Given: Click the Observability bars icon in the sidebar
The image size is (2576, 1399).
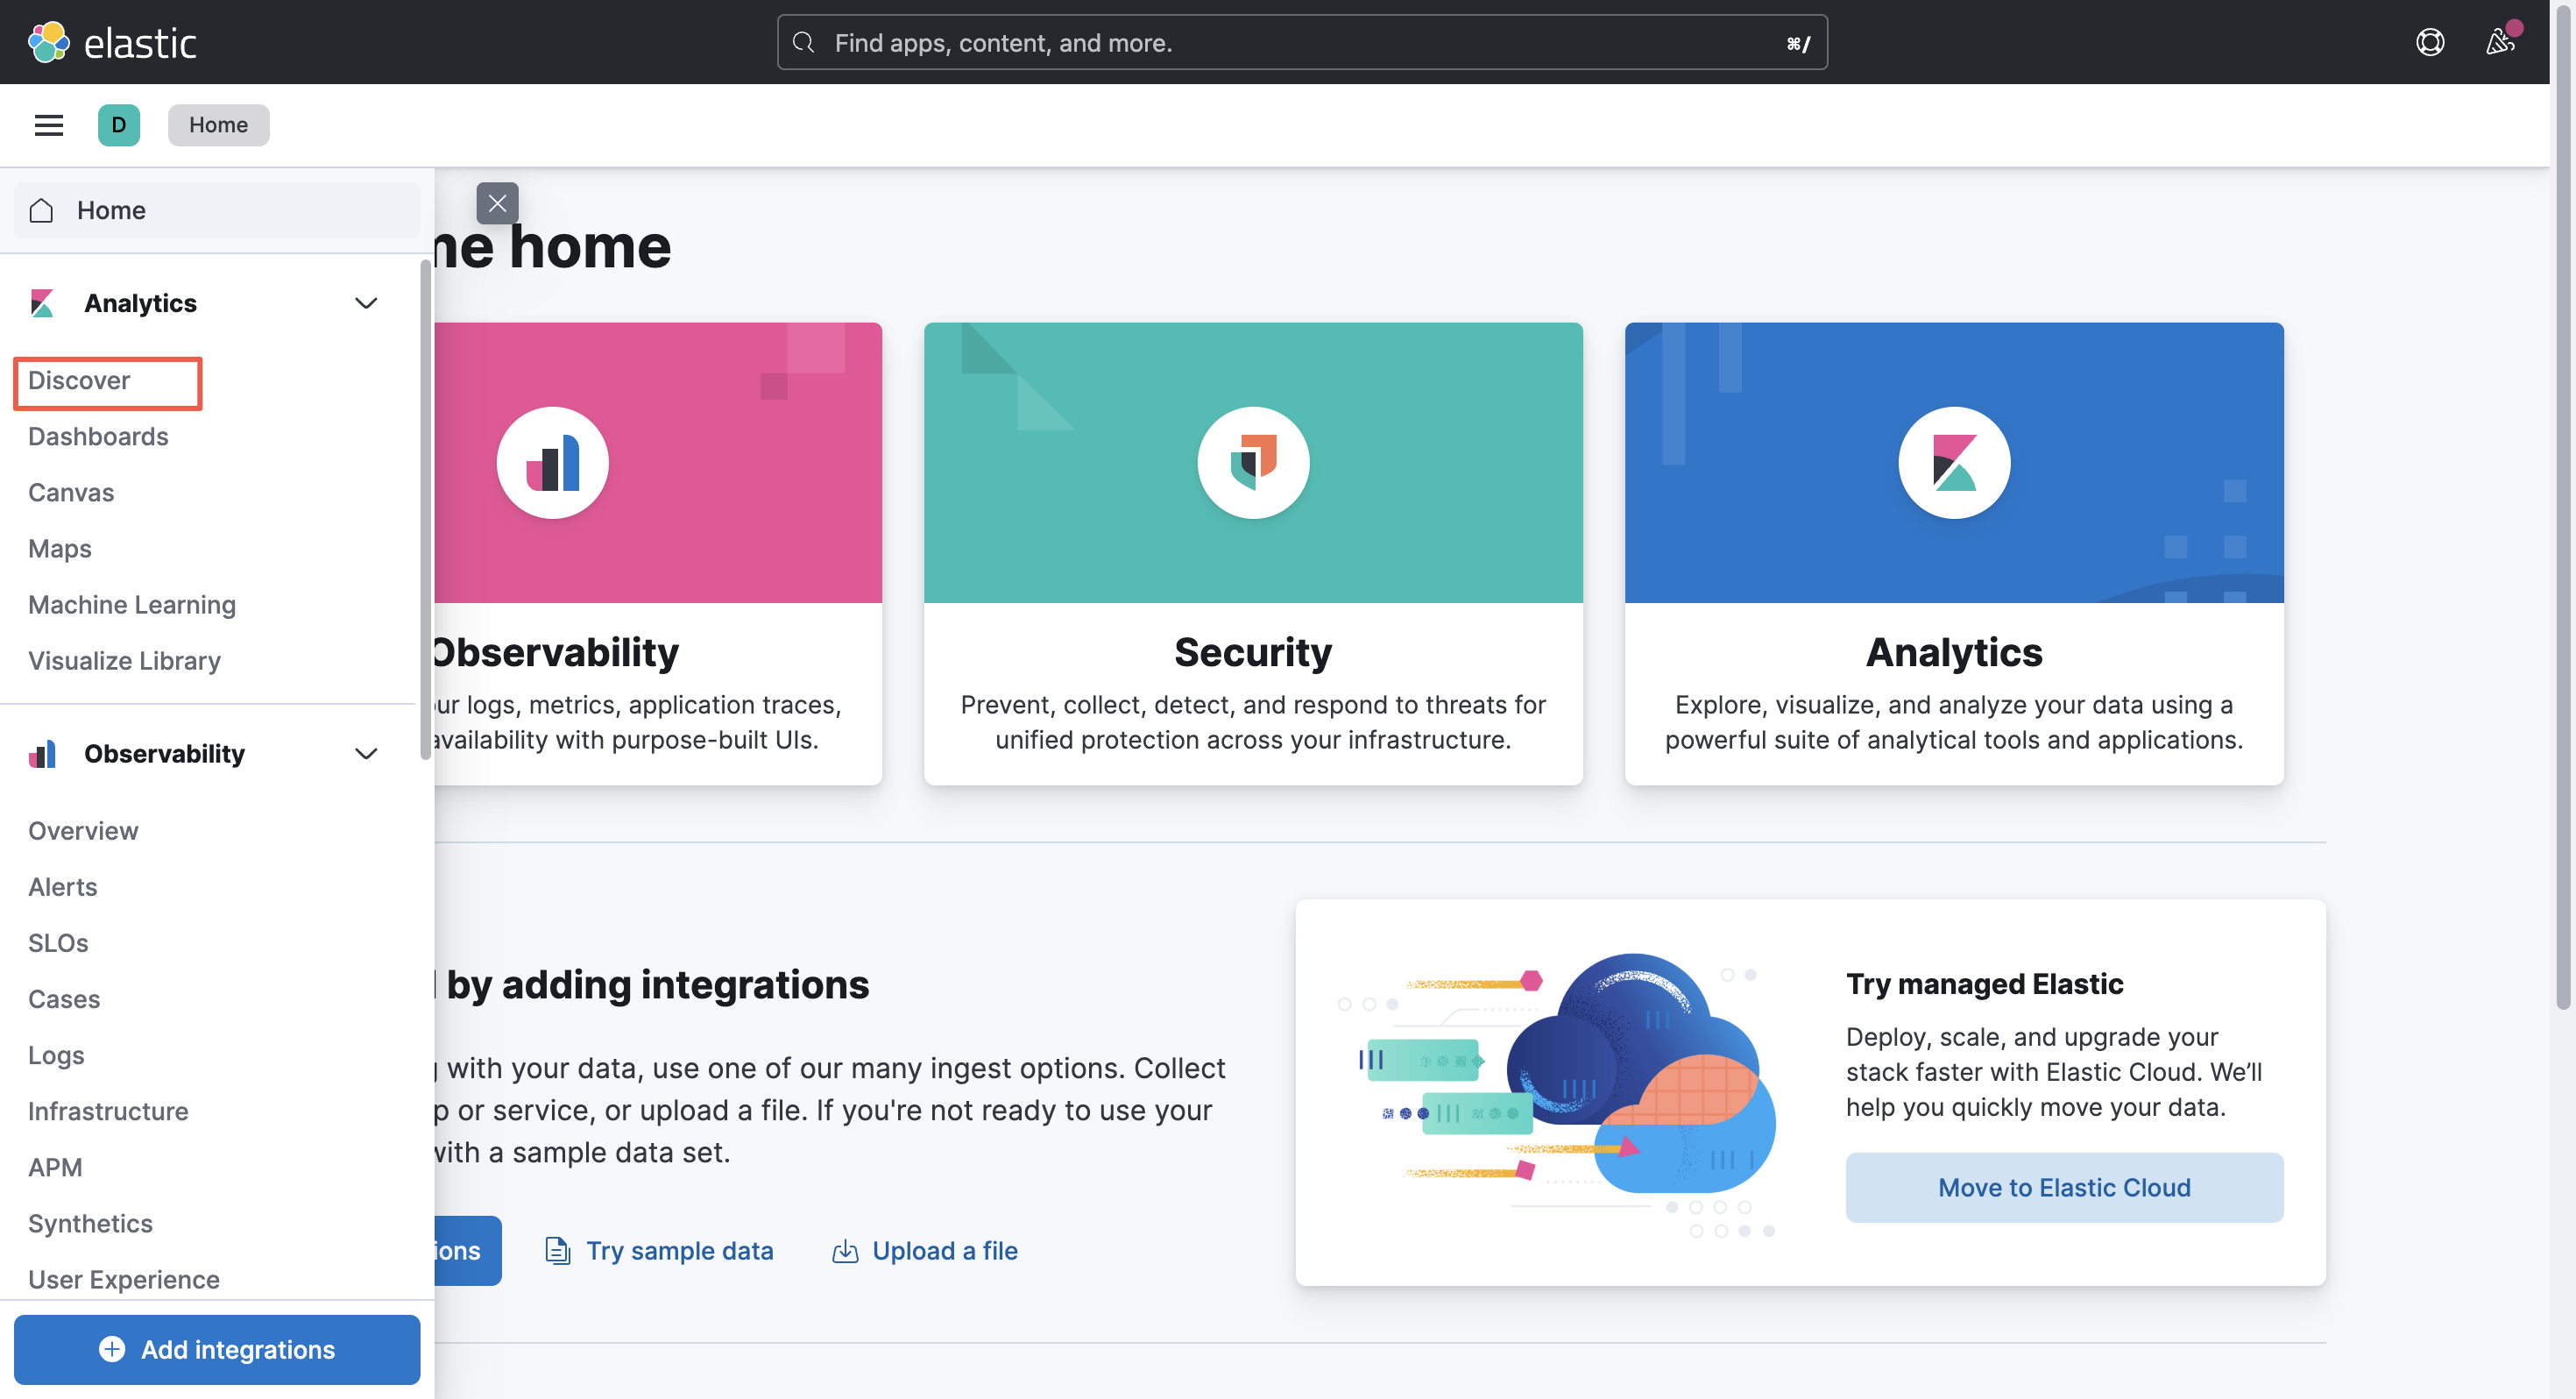Looking at the screenshot, I should tap(42, 754).
